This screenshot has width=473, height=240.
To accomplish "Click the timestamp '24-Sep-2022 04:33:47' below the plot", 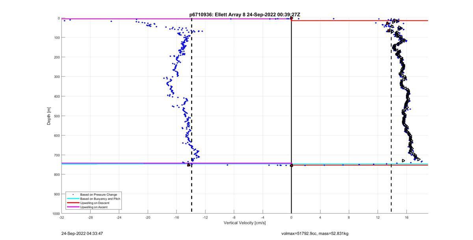I will coord(82,233).
